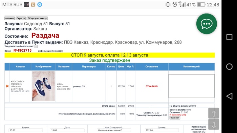Click the Сумма field with 212.00
The height and width of the screenshot is (133, 237).
pos(162,130)
